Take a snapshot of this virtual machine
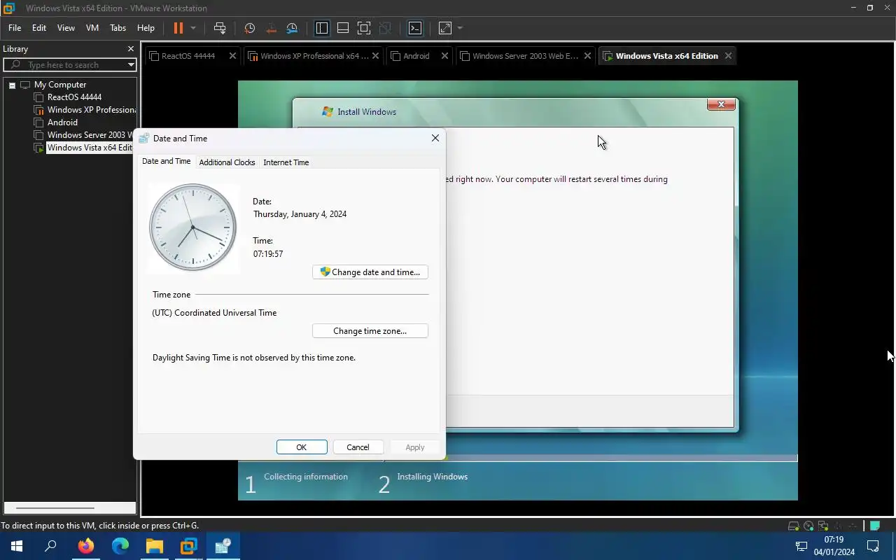 pyautogui.click(x=250, y=28)
